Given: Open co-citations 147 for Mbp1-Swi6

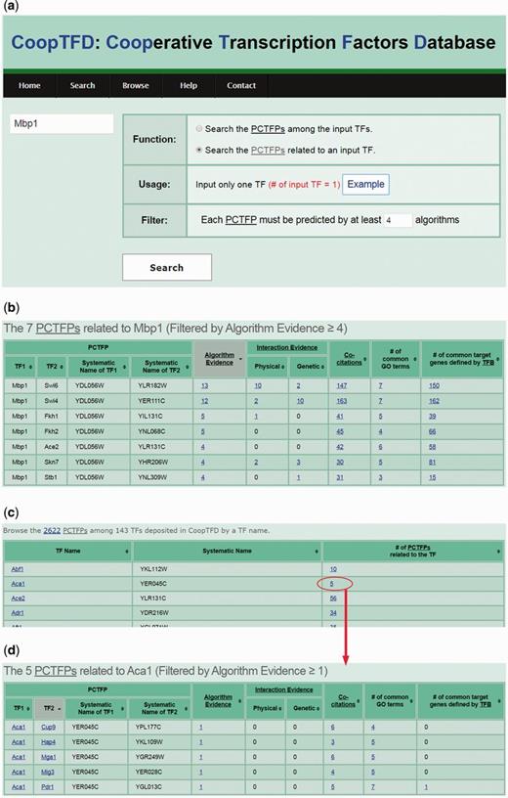Looking at the screenshot, I should coord(341,385).
